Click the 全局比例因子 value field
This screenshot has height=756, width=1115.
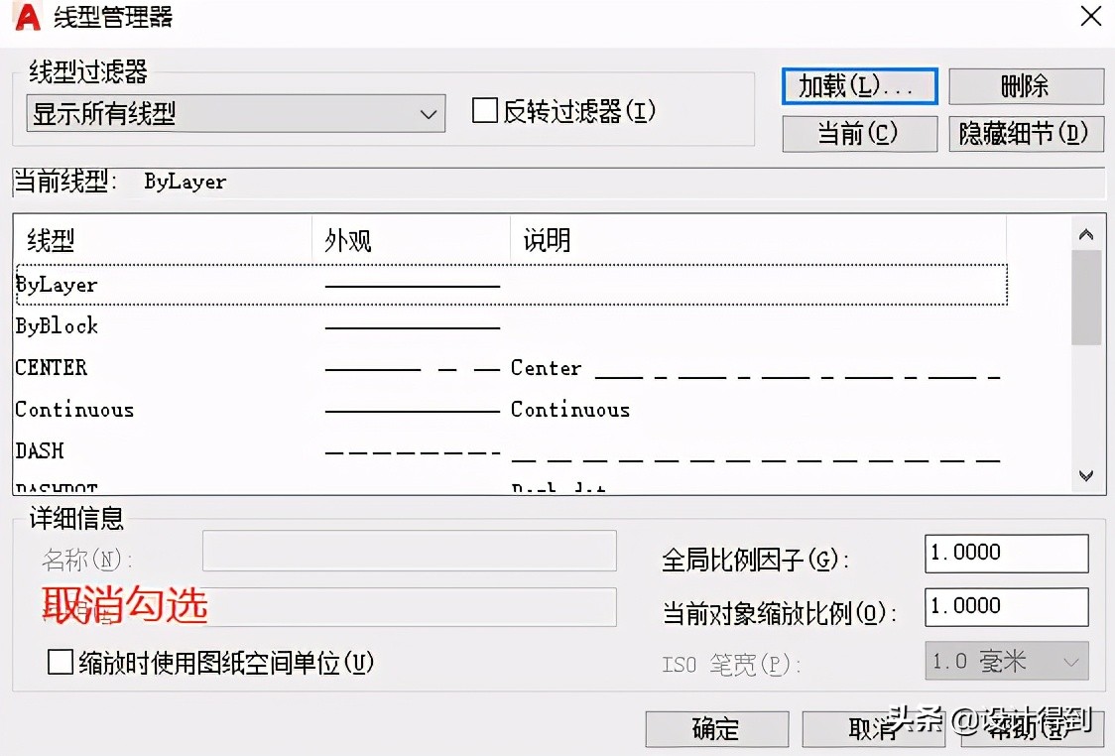tap(1005, 553)
